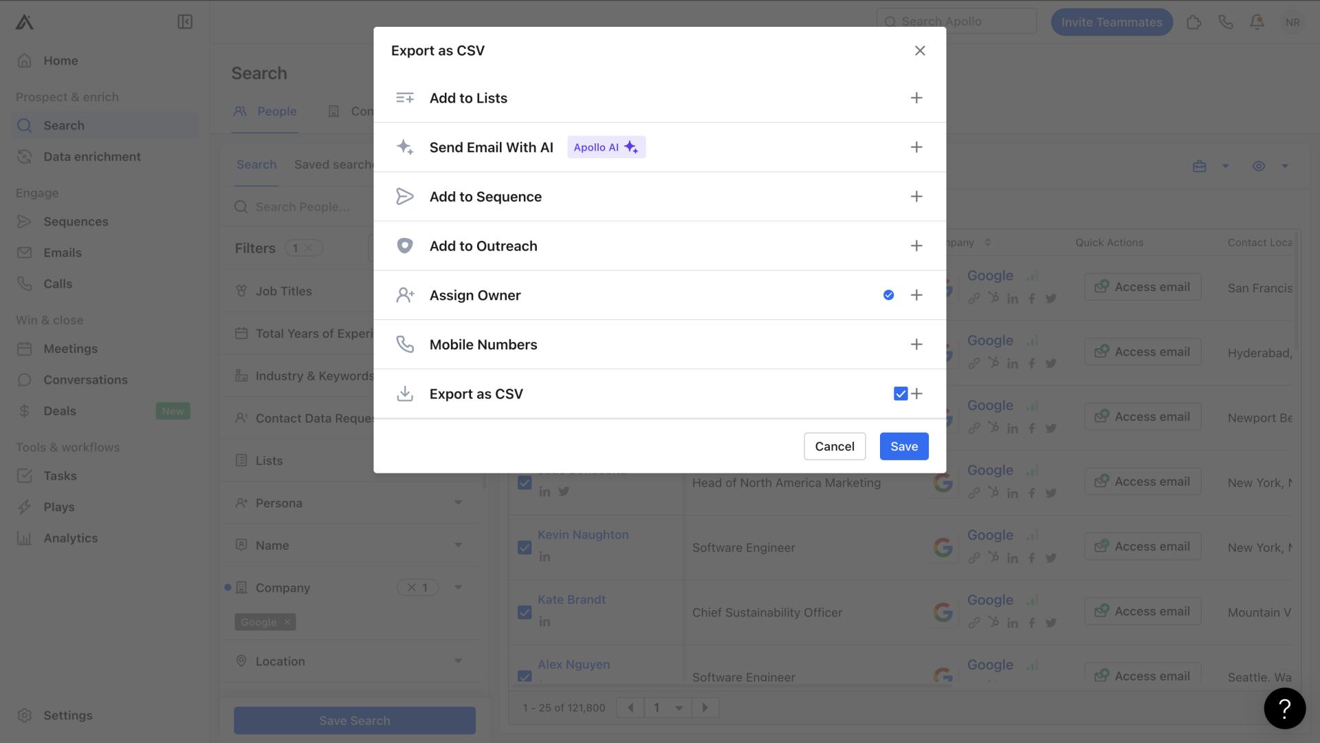This screenshot has height=743, width=1320.
Task: Toggle the Export as CSV checkbox
Action: (901, 394)
